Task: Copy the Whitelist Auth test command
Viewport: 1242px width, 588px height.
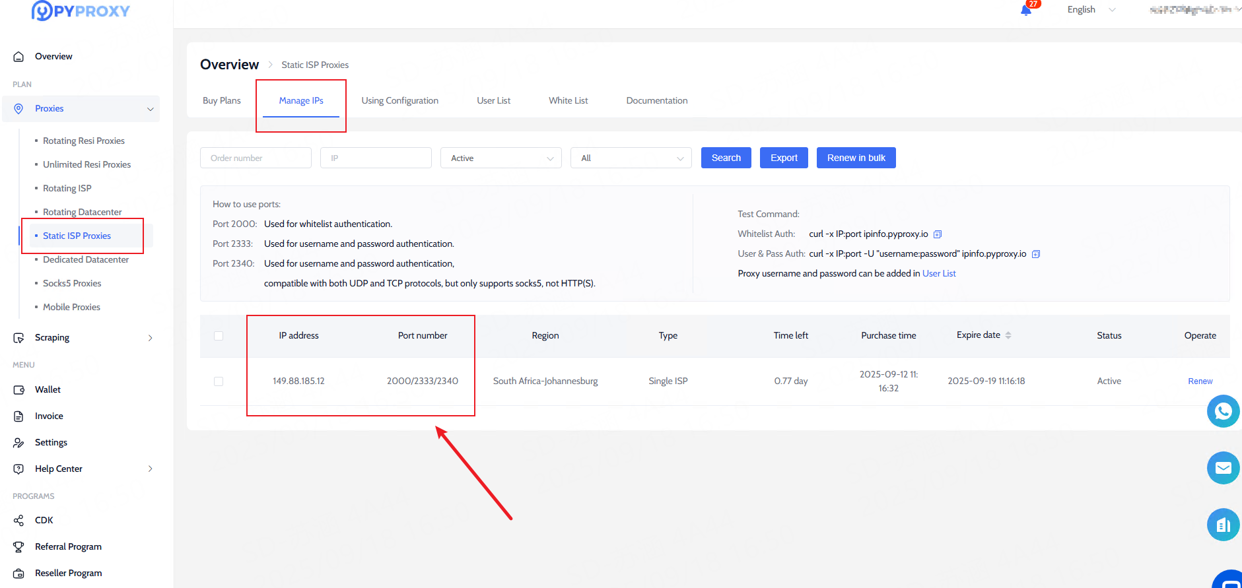Action: [x=937, y=234]
